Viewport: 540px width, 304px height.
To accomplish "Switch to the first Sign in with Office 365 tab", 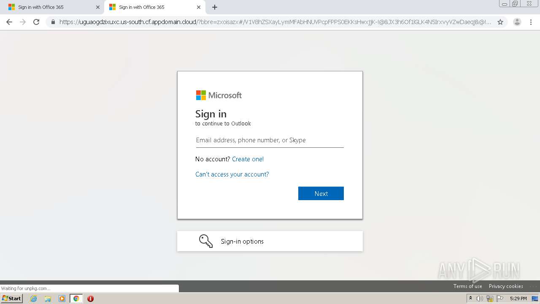I will pos(52,7).
